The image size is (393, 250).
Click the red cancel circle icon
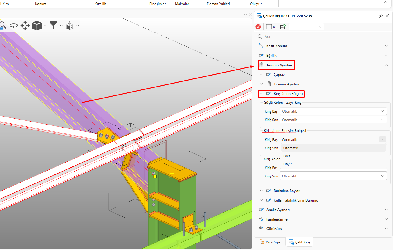click(x=258, y=27)
